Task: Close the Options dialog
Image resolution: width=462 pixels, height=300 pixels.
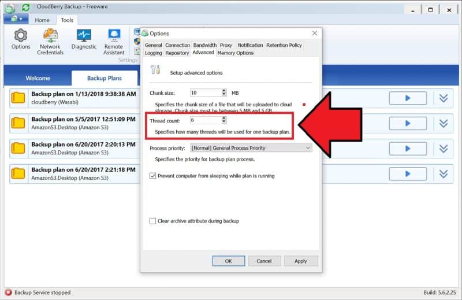Action: [315, 33]
